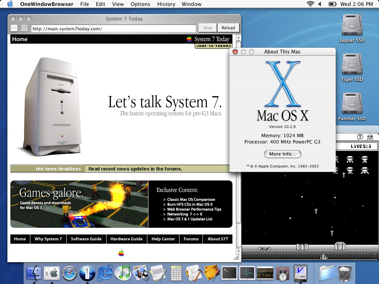Click Read recent news updates headline

coord(135,169)
